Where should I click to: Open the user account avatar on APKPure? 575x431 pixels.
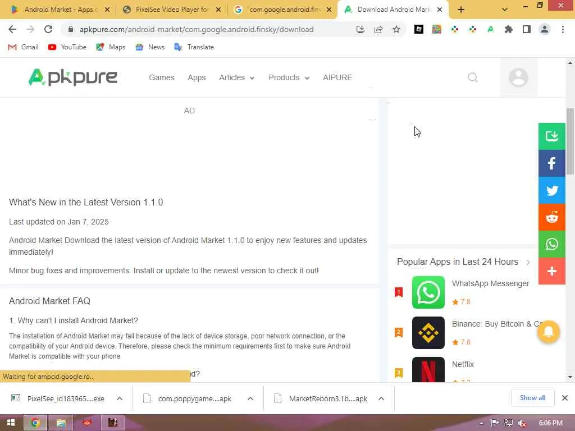click(518, 77)
